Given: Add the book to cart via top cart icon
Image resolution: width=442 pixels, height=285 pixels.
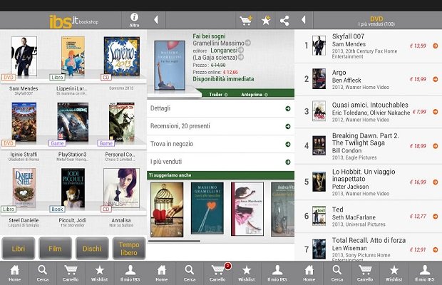Looking at the screenshot, I should coord(245,21).
